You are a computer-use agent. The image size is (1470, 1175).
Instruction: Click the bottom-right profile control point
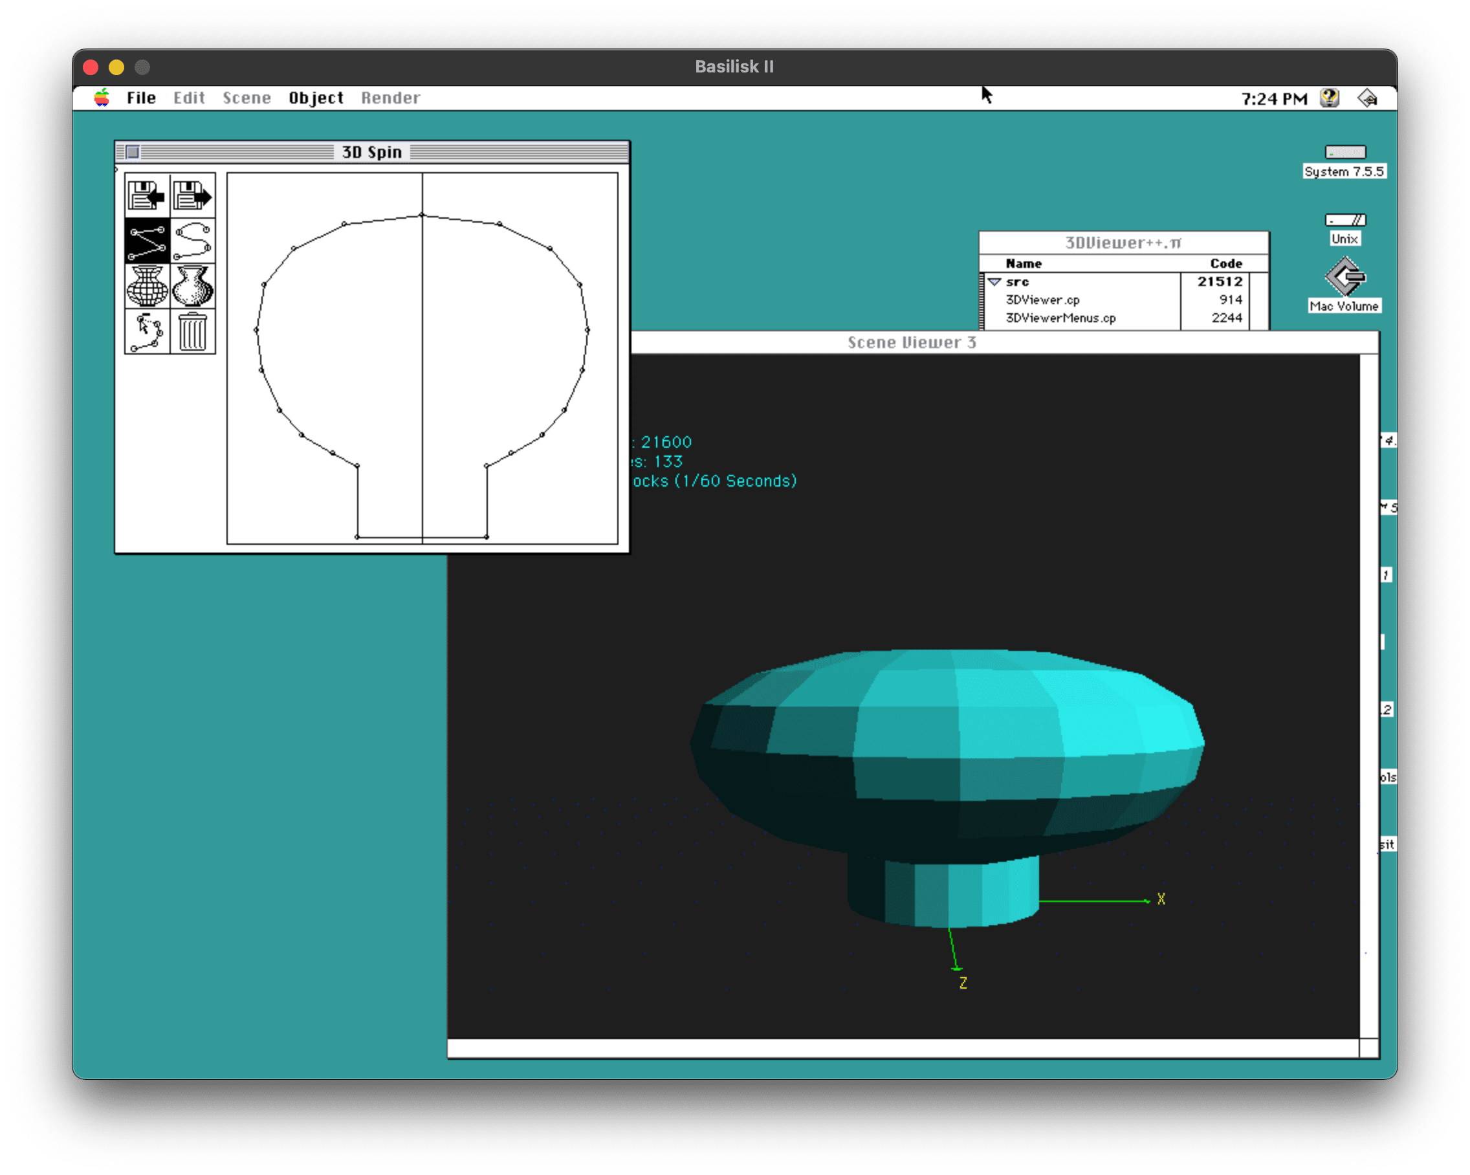[x=486, y=536]
